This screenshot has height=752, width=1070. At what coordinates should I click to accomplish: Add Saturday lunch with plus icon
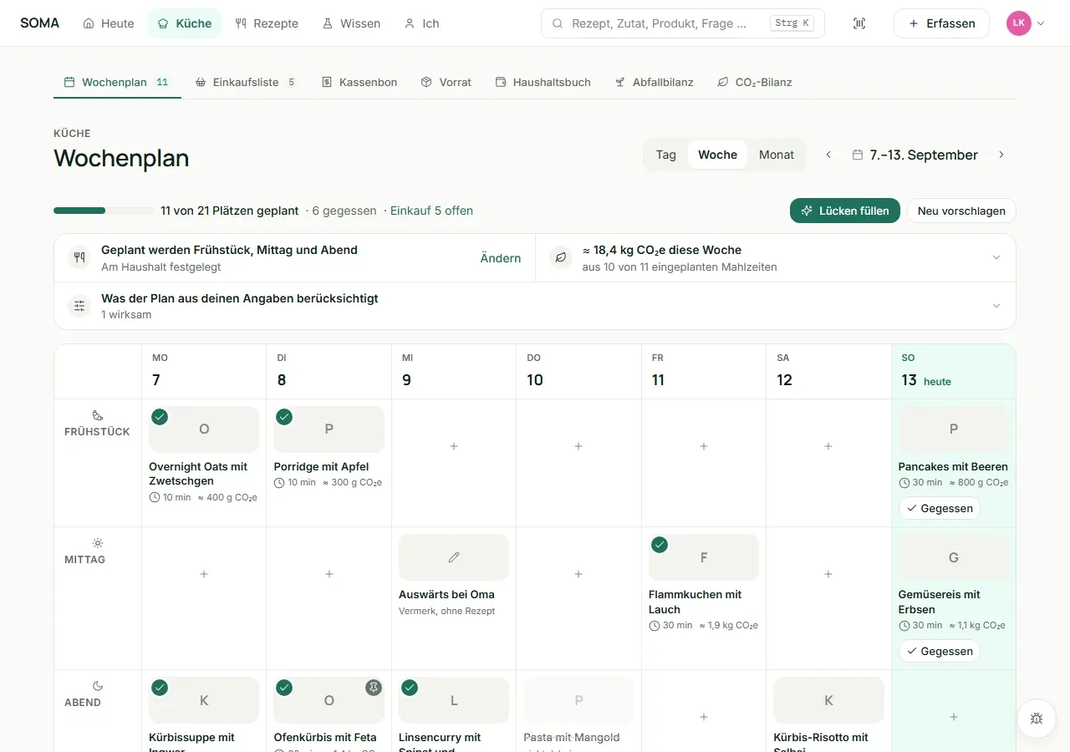tap(828, 574)
